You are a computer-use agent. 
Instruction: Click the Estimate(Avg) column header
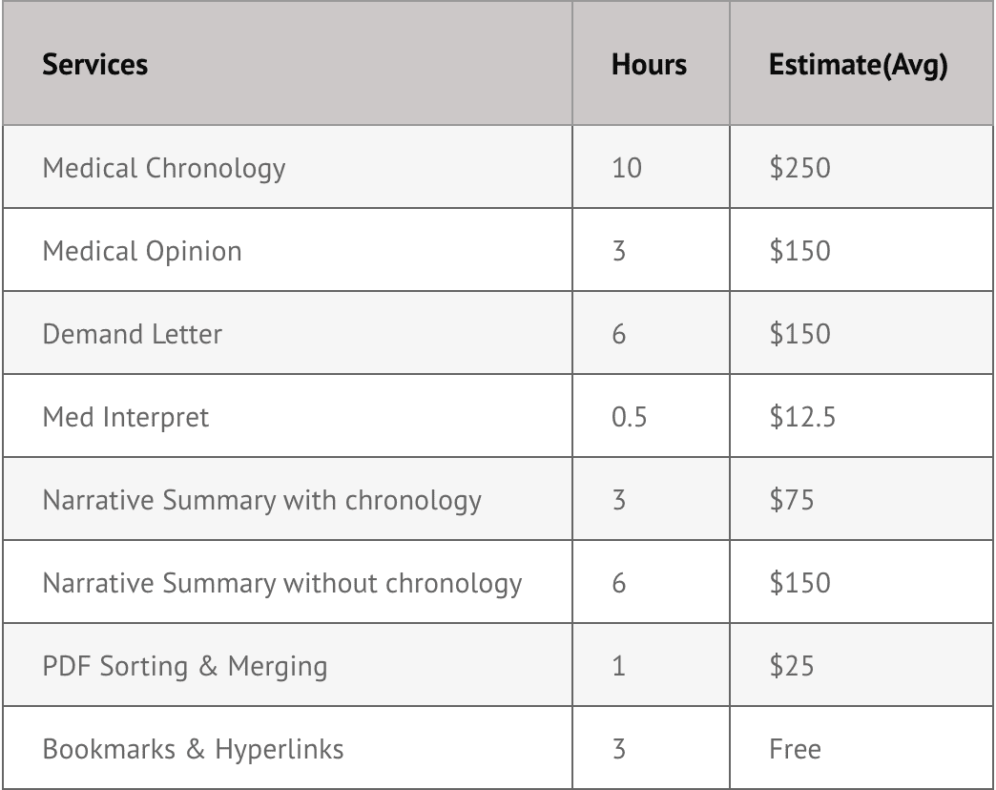pos(858,65)
